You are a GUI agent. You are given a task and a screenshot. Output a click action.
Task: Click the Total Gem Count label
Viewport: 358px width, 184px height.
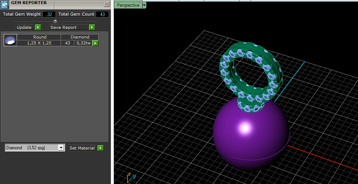click(76, 14)
